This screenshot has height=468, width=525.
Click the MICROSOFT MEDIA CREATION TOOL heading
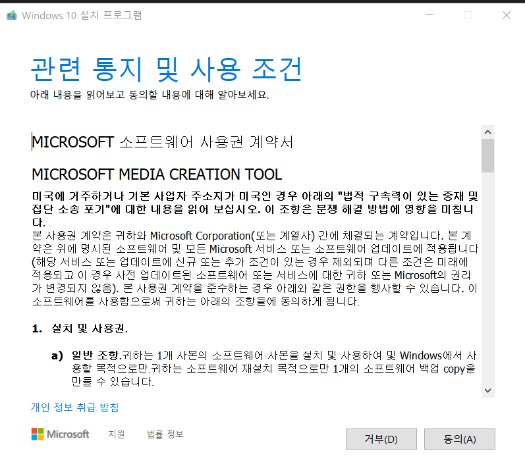[x=157, y=174]
